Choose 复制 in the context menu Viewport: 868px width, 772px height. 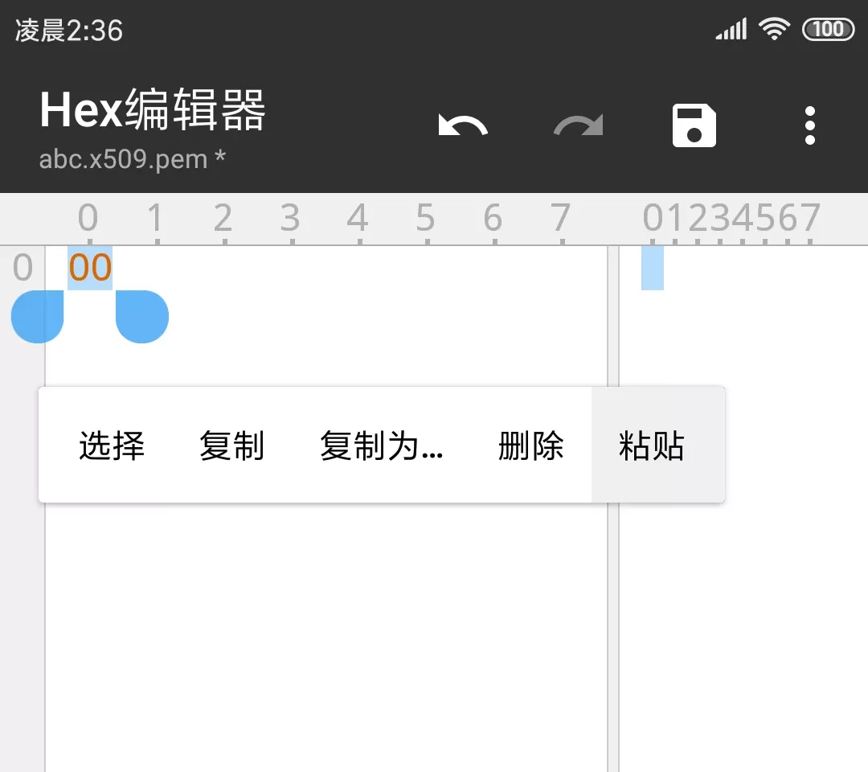[231, 446]
